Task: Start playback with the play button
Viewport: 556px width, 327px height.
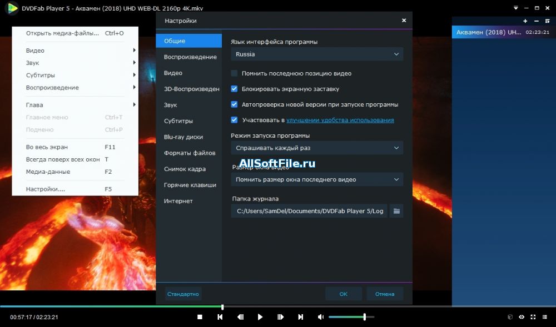Action: pyautogui.click(x=260, y=317)
